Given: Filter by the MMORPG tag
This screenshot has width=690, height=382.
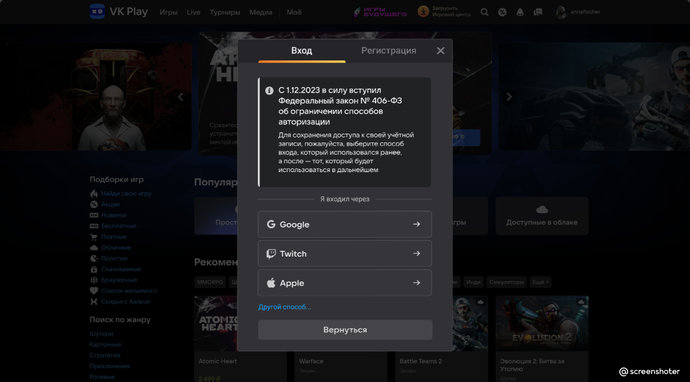Looking at the screenshot, I should pos(210,282).
